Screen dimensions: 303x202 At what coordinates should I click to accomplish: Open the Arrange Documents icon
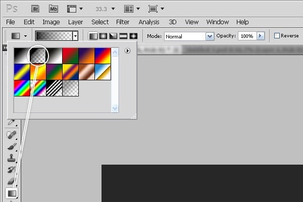tap(128, 9)
